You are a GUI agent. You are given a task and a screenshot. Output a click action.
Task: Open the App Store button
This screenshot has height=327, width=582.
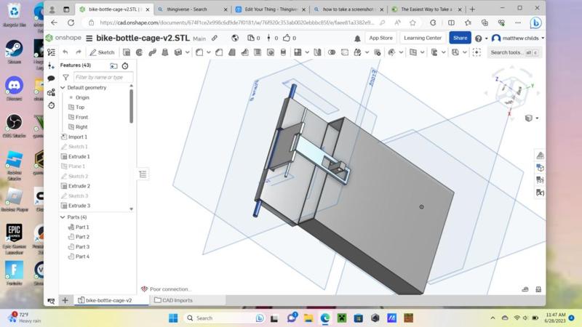[x=380, y=38]
